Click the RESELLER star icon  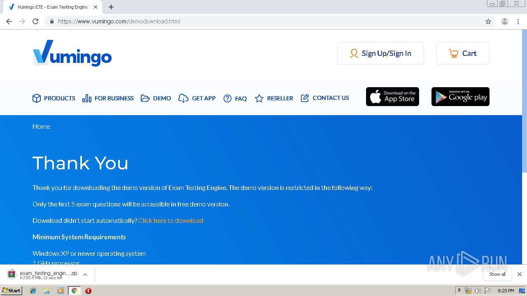(259, 98)
